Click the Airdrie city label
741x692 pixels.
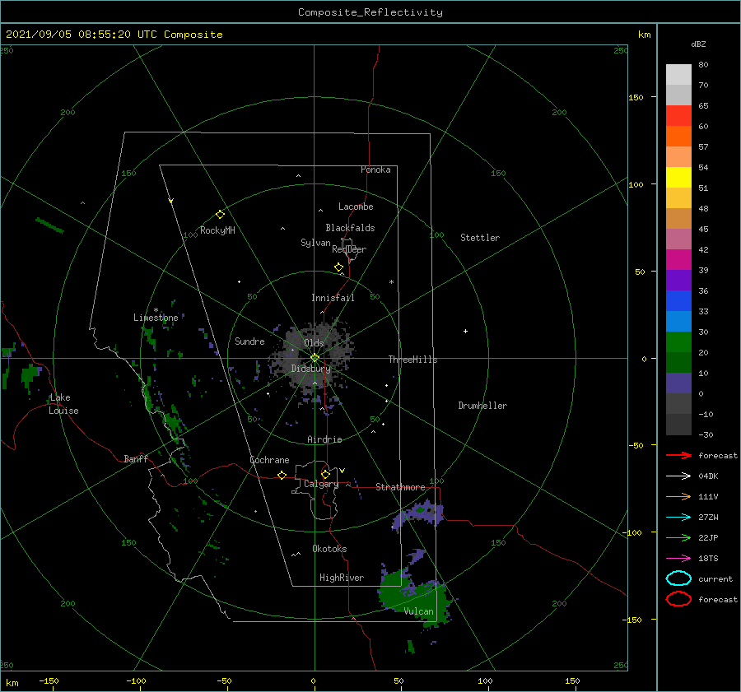[x=324, y=439]
